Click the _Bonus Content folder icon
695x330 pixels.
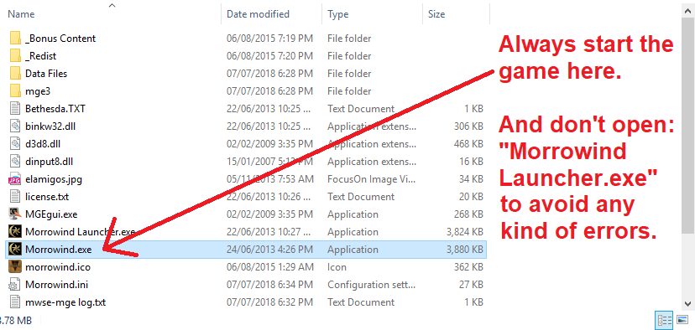(x=15, y=38)
